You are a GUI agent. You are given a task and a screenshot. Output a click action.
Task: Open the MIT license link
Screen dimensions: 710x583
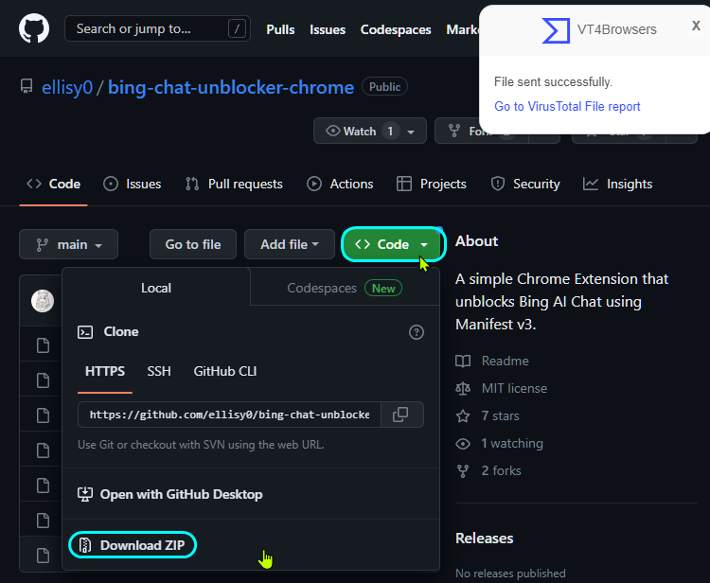click(x=514, y=388)
